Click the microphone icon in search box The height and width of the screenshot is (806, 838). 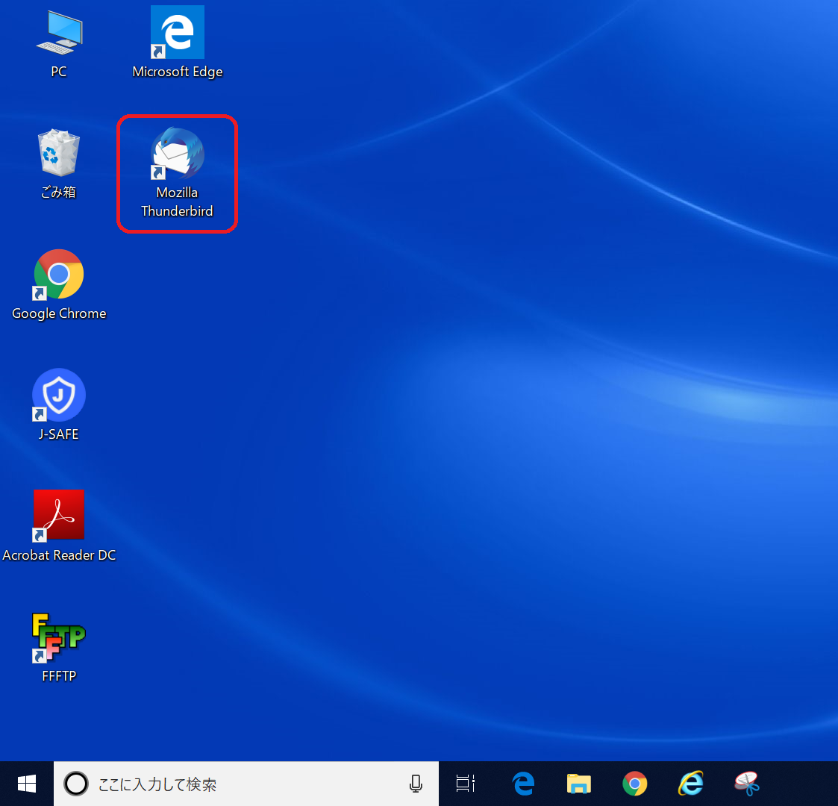[416, 784]
